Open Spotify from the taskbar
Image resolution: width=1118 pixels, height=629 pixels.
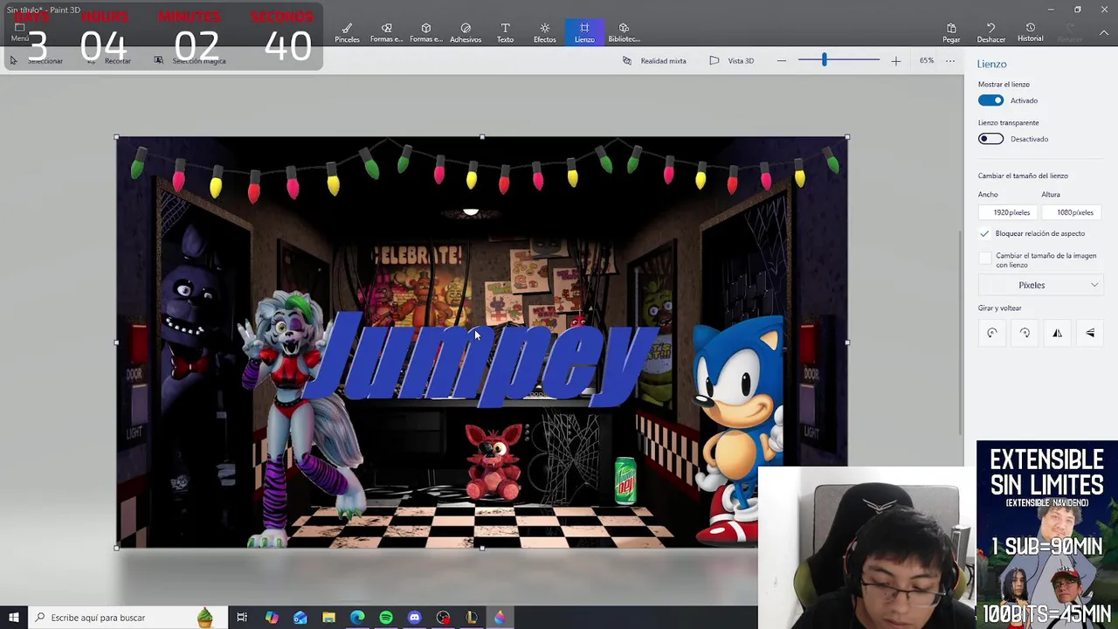[386, 618]
